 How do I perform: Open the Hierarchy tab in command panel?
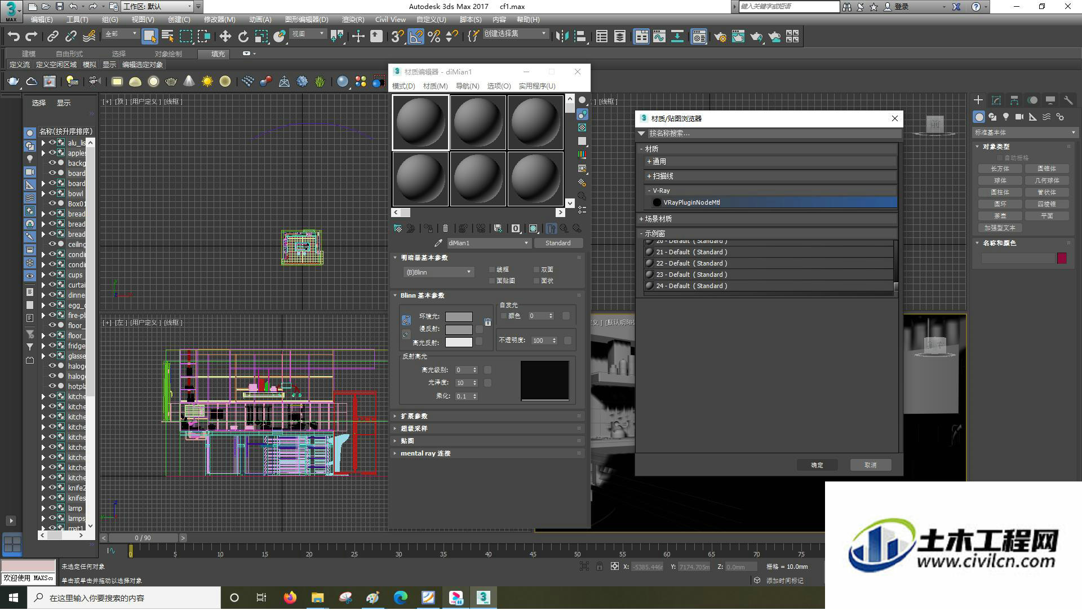(x=1014, y=100)
